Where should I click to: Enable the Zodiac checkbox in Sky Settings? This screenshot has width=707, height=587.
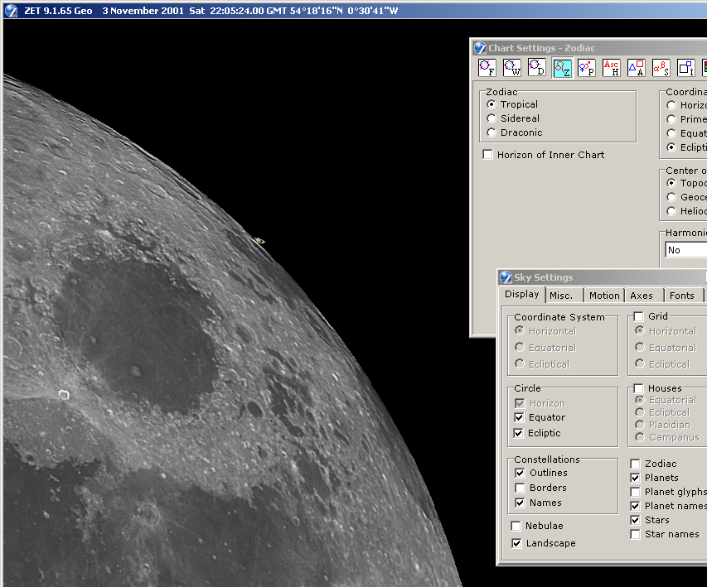point(635,464)
